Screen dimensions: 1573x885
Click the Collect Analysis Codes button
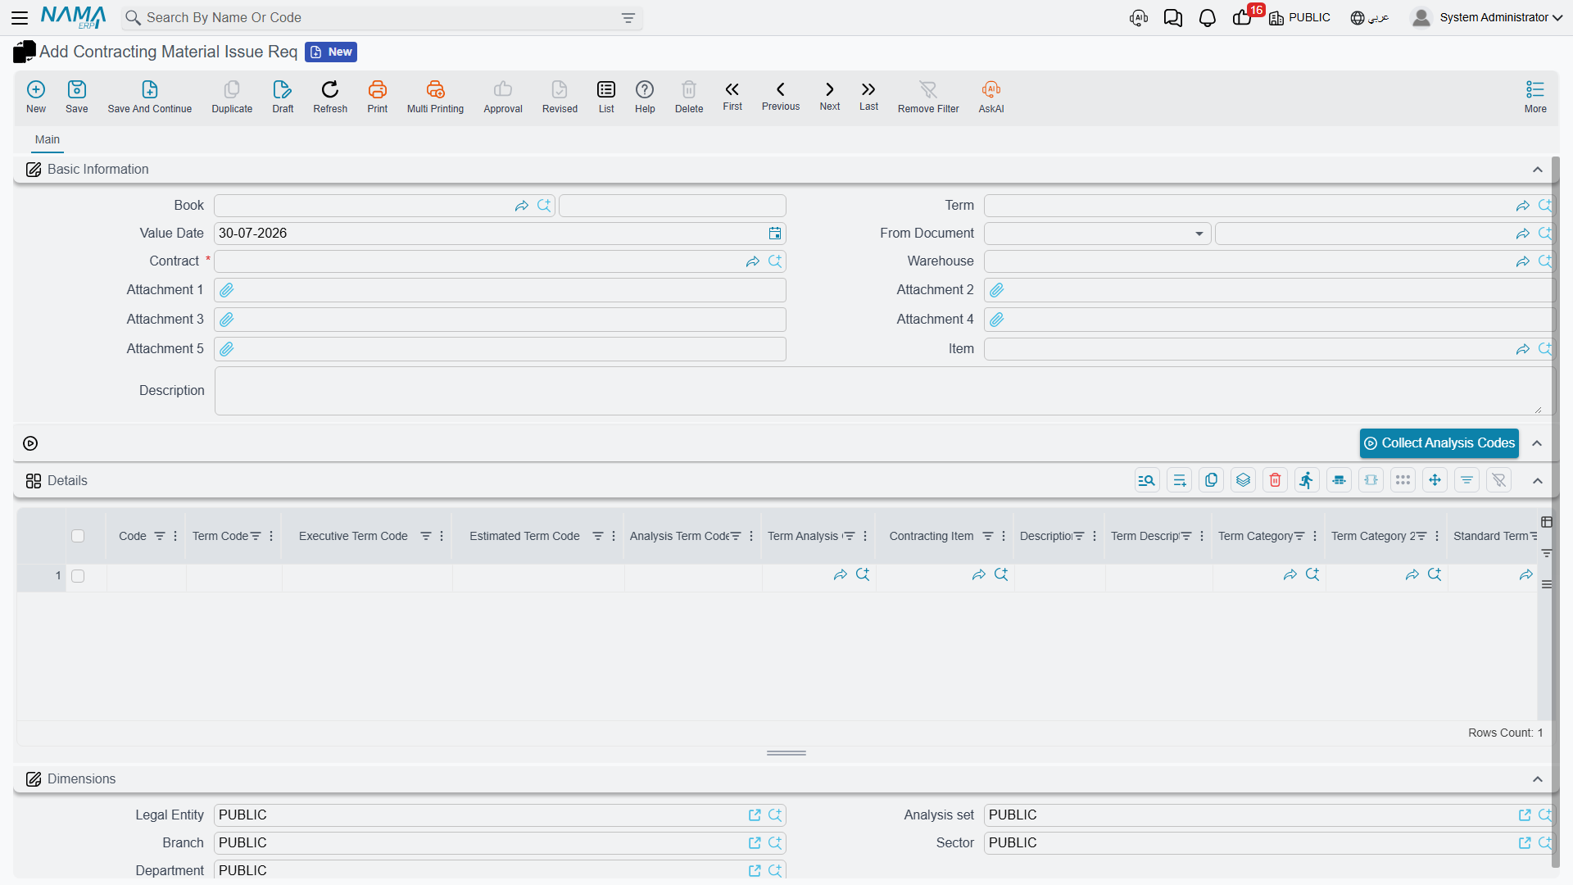(1439, 443)
